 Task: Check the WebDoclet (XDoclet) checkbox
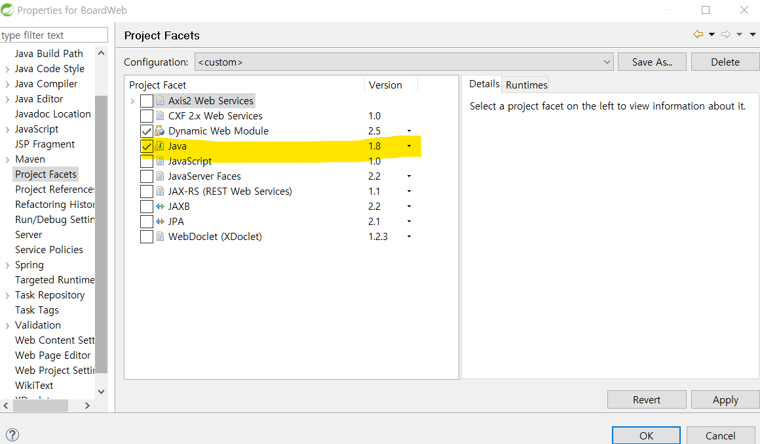tap(146, 236)
